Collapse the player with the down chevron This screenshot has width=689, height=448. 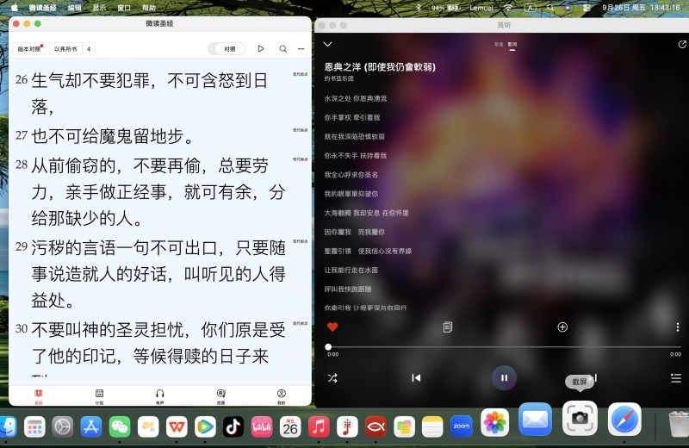tap(327, 44)
